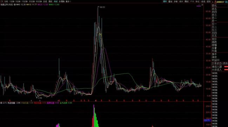
Task: Click the 3.58 lowest price marker
Action: point(40,98)
